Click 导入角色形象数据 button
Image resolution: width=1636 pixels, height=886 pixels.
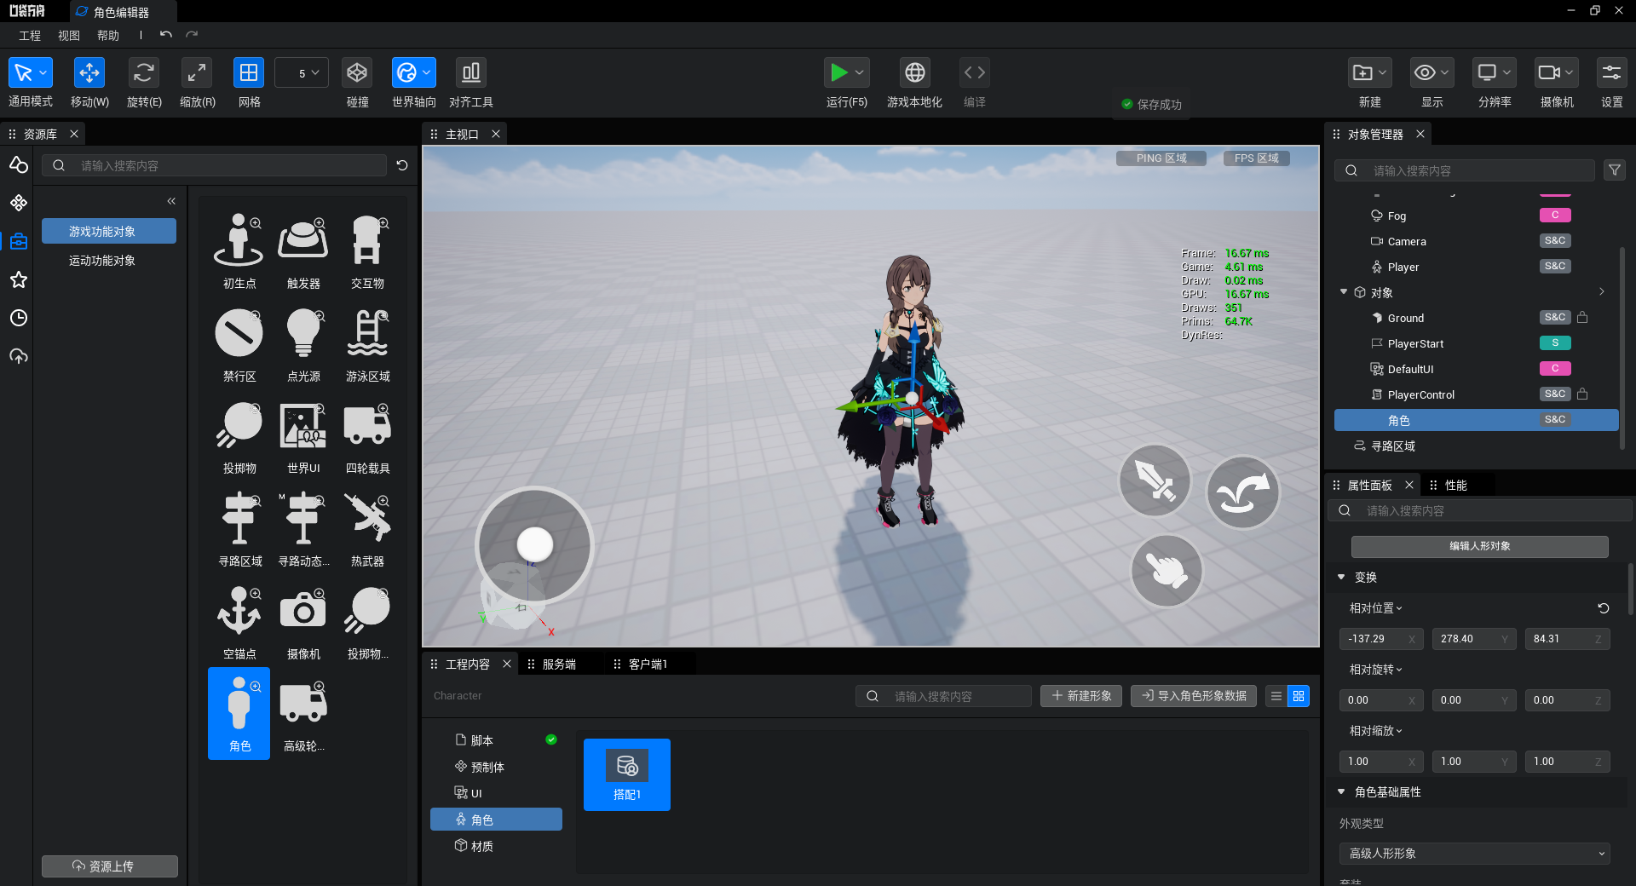click(1194, 696)
